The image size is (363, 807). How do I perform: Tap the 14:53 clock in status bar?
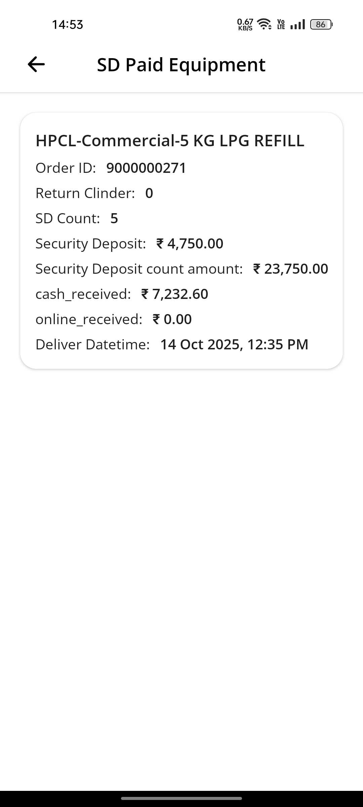point(67,25)
